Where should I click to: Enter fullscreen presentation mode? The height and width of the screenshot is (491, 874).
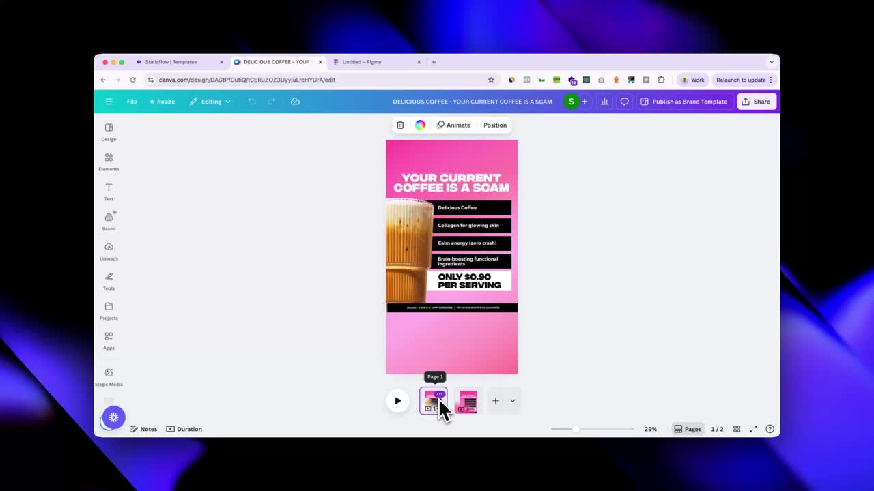tap(754, 429)
